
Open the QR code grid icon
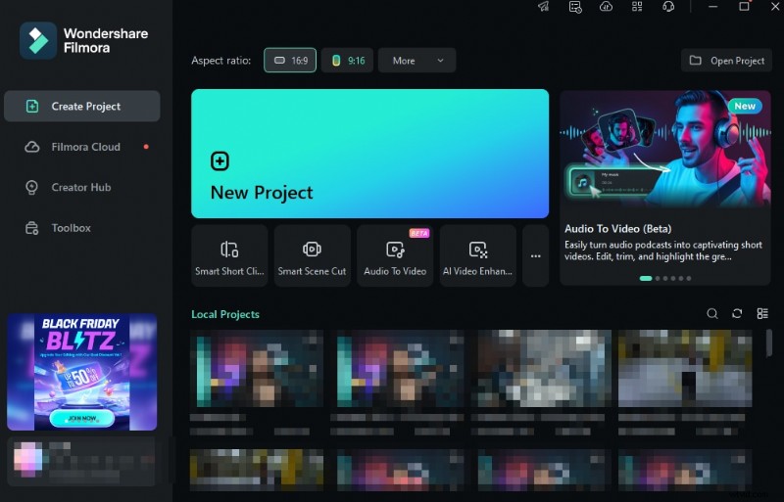[x=637, y=7]
